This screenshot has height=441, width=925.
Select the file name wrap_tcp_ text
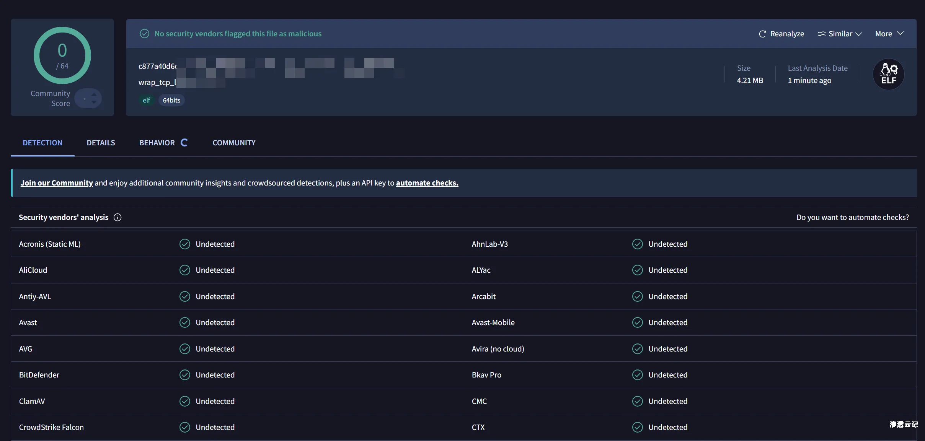(x=157, y=82)
